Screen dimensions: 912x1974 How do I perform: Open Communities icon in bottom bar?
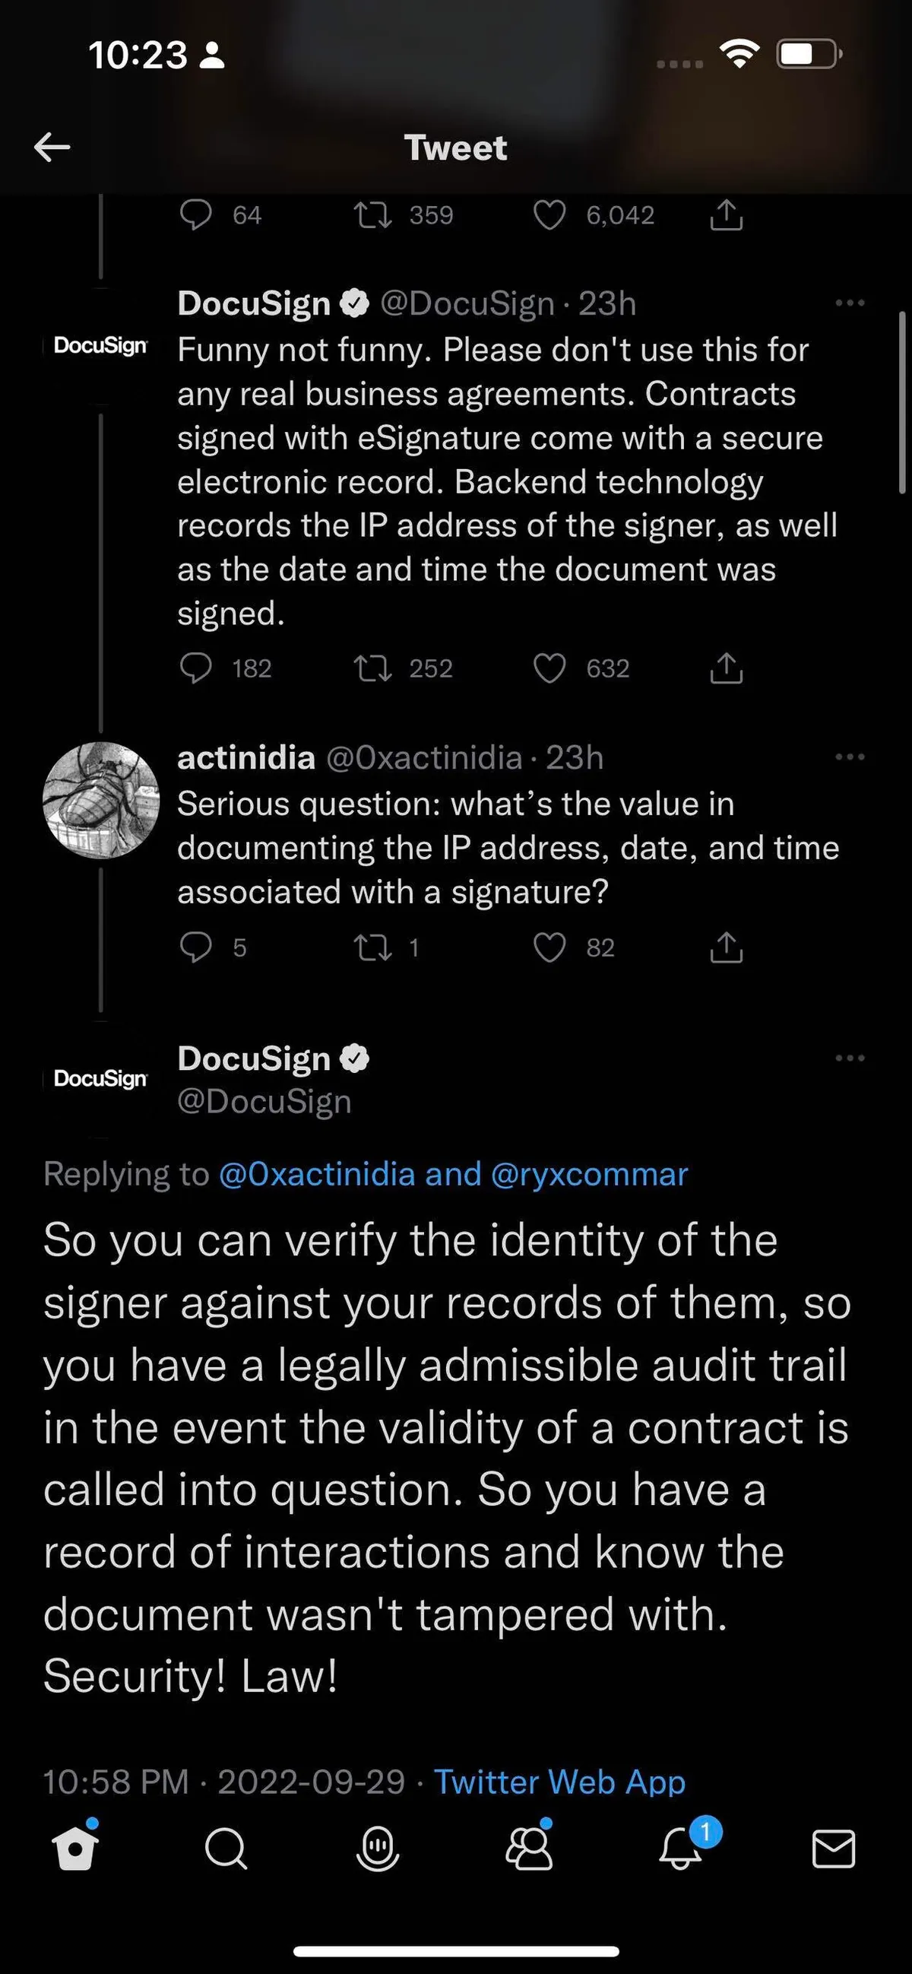pyautogui.click(x=529, y=1850)
